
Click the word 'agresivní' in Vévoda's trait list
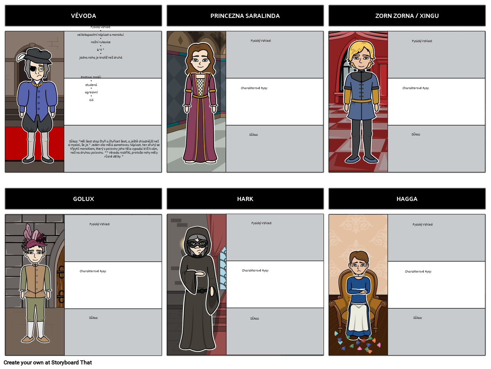point(92,92)
